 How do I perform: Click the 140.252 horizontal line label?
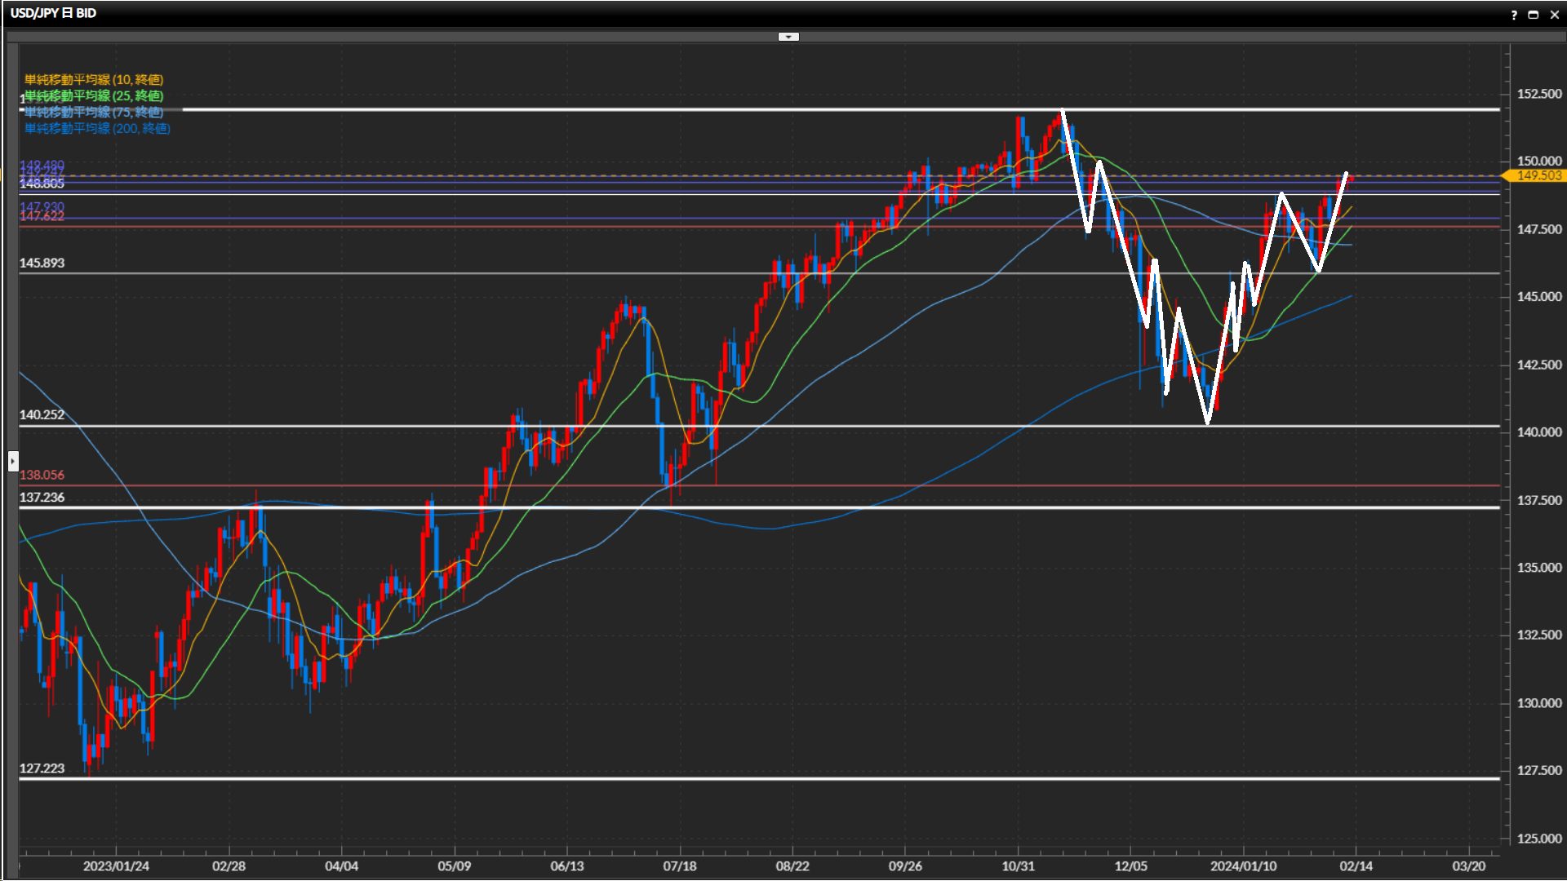pos(42,414)
